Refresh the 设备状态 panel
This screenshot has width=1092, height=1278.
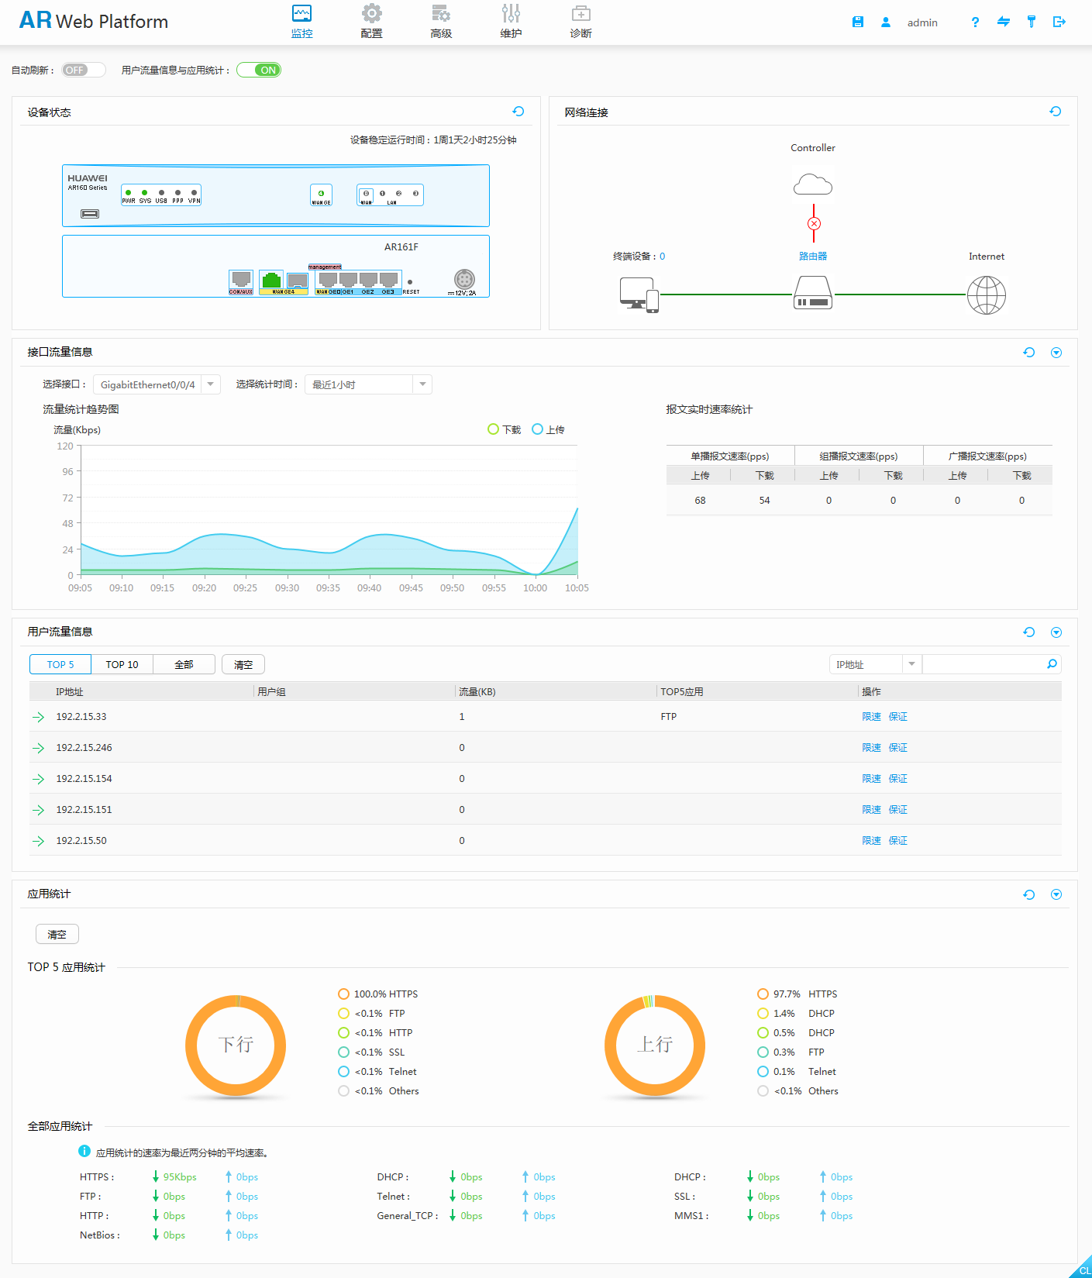[518, 112]
